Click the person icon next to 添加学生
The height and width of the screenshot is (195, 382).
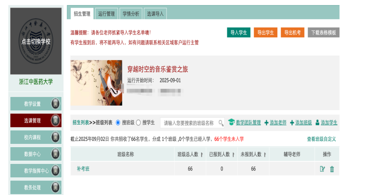(x=317, y=123)
